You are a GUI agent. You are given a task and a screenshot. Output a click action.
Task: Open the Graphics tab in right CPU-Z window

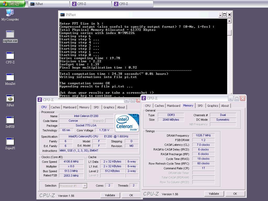coord(213,106)
